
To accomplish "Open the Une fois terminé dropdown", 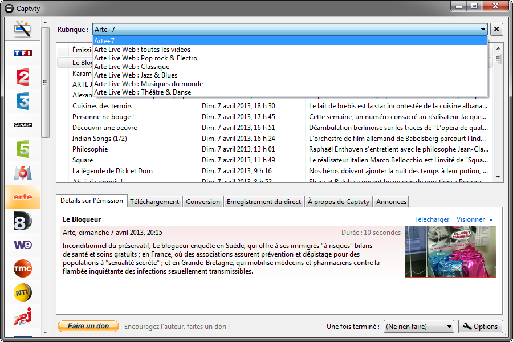I will coord(418,326).
